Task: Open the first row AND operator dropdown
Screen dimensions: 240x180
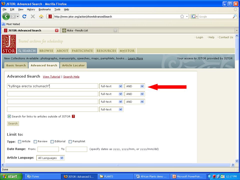Action: (x=135, y=86)
